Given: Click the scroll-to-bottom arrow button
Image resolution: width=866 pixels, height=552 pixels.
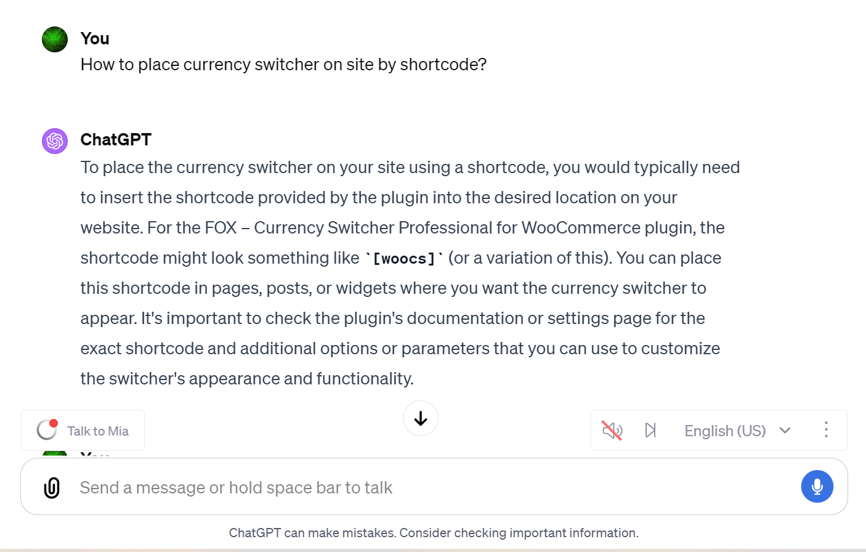Looking at the screenshot, I should 421,418.
